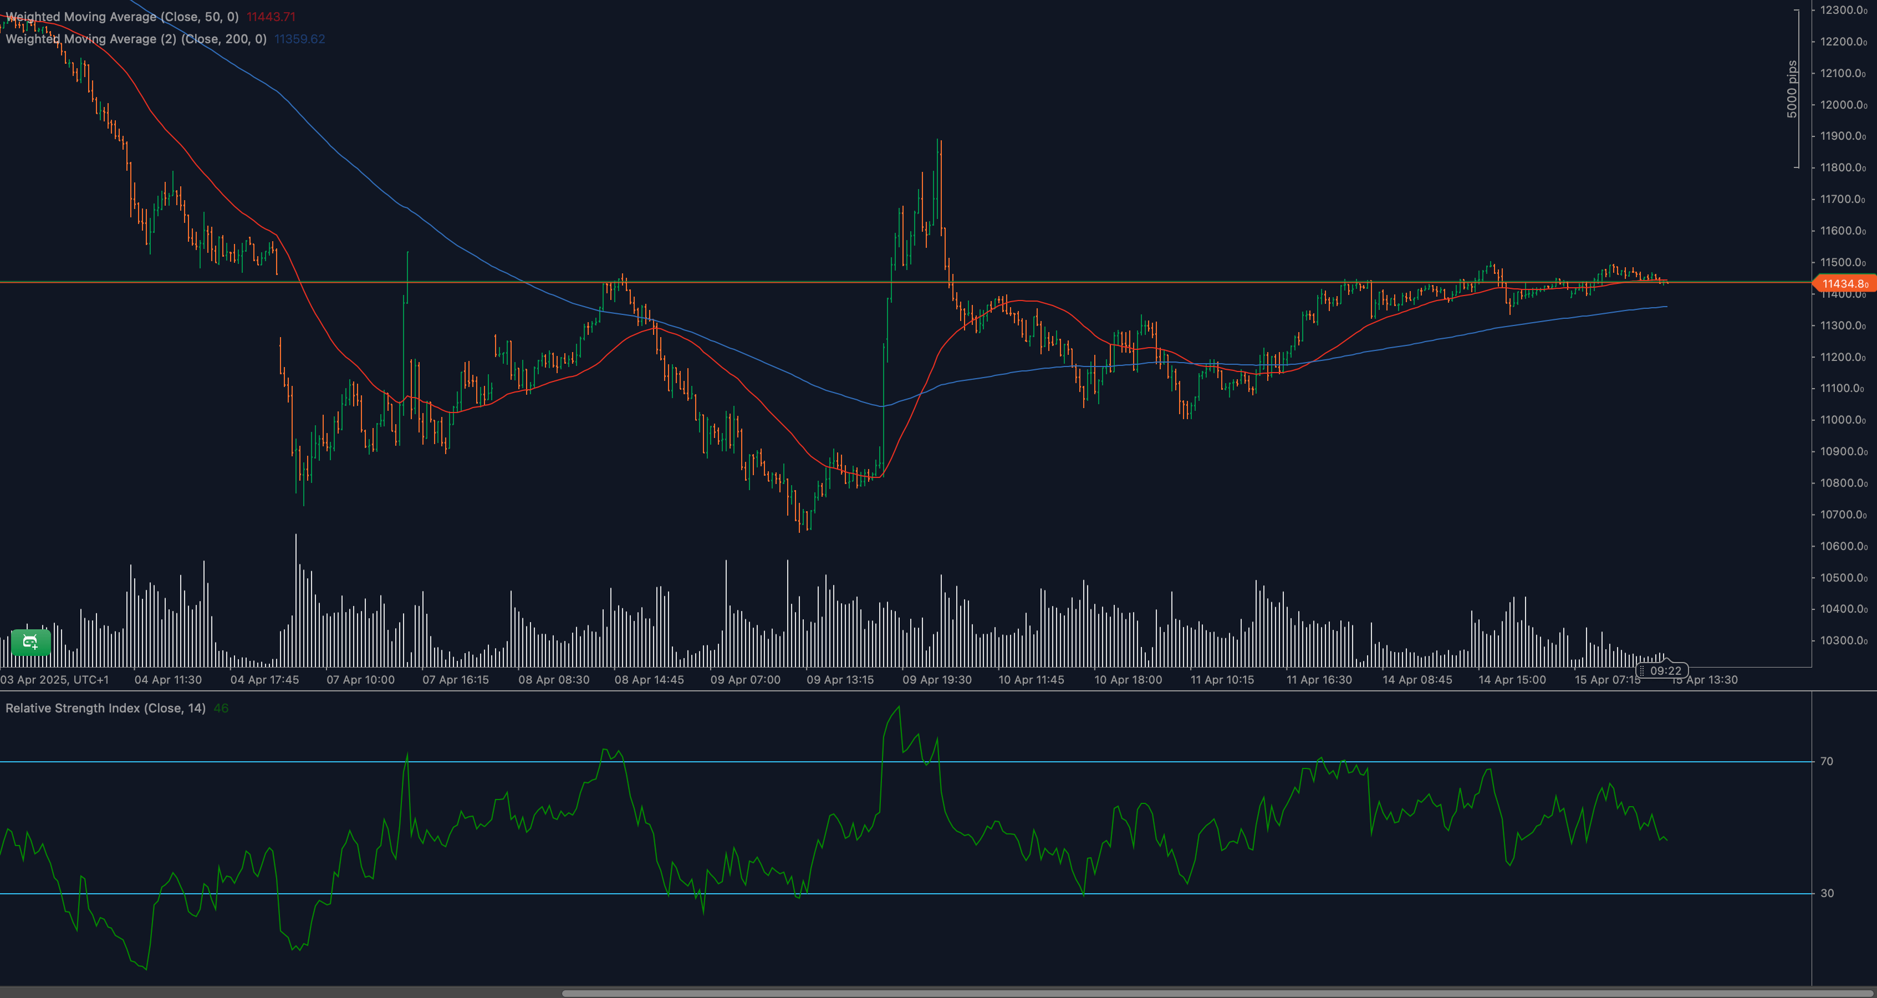Click the 03 Apr 2025, UTC+1 timezone label

pos(55,679)
